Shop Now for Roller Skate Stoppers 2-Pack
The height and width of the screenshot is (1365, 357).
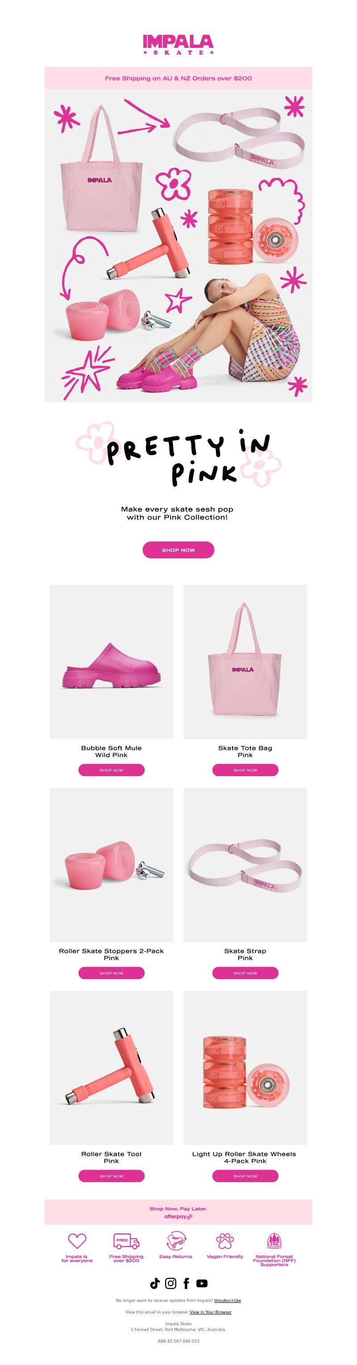click(112, 973)
